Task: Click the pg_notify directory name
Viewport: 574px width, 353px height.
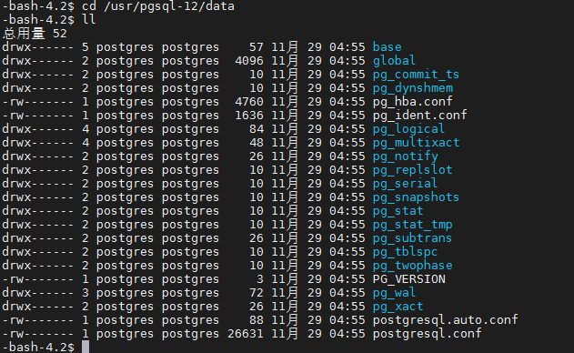Action: [405, 156]
